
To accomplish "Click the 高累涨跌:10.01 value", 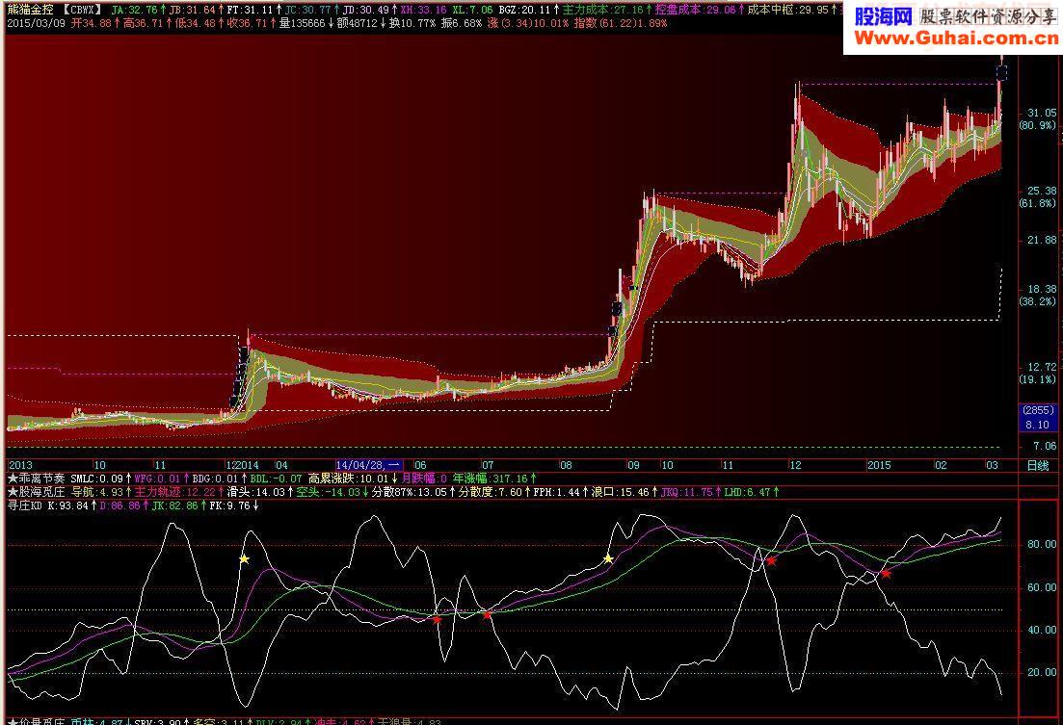I will (349, 479).
